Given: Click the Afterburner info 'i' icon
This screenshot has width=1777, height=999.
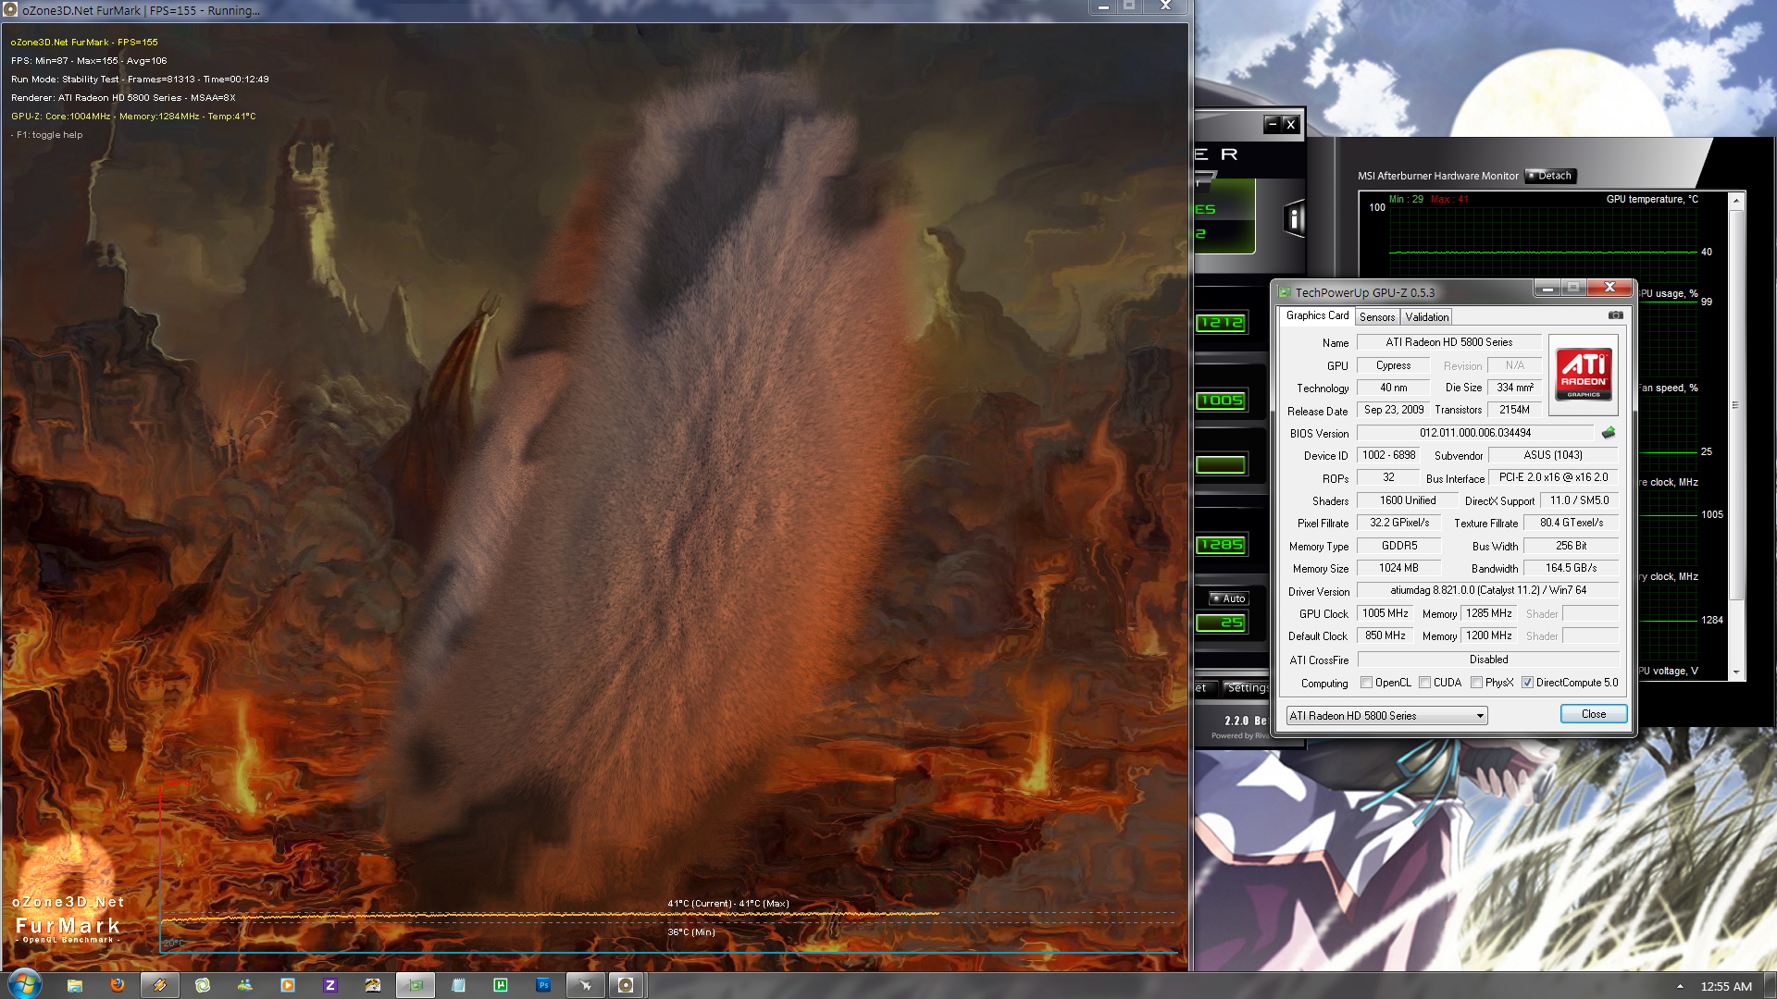Looking at the screenshot, I should pos(1294,219).
